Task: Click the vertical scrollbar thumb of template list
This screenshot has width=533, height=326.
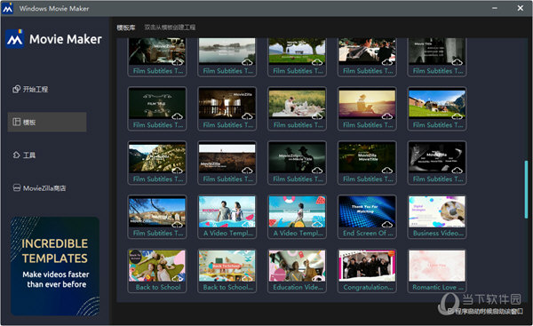Action: [526, 189]
